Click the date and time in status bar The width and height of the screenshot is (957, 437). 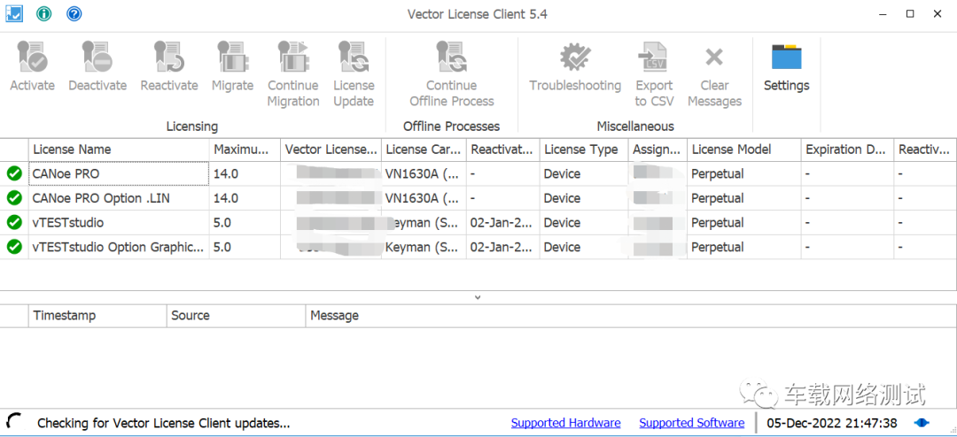click(832, 423)
